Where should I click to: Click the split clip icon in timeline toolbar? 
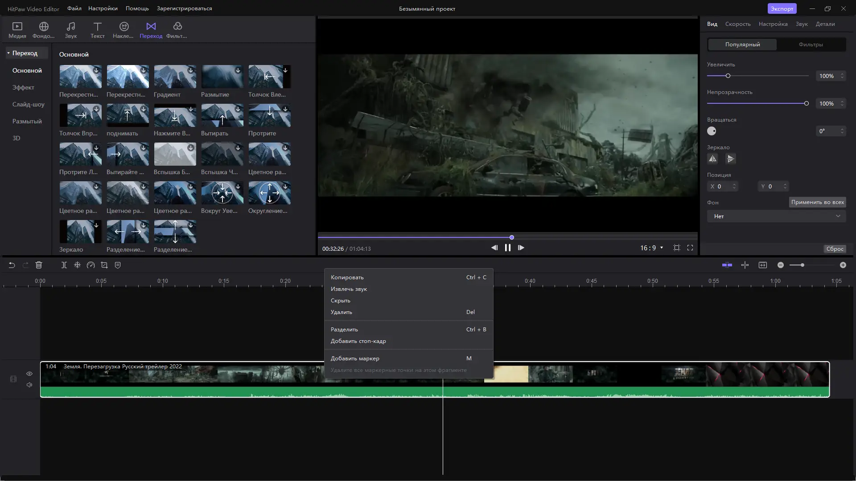point(64,265)
